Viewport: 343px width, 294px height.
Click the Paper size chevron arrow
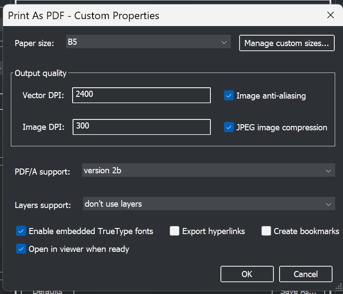[224, 43]
